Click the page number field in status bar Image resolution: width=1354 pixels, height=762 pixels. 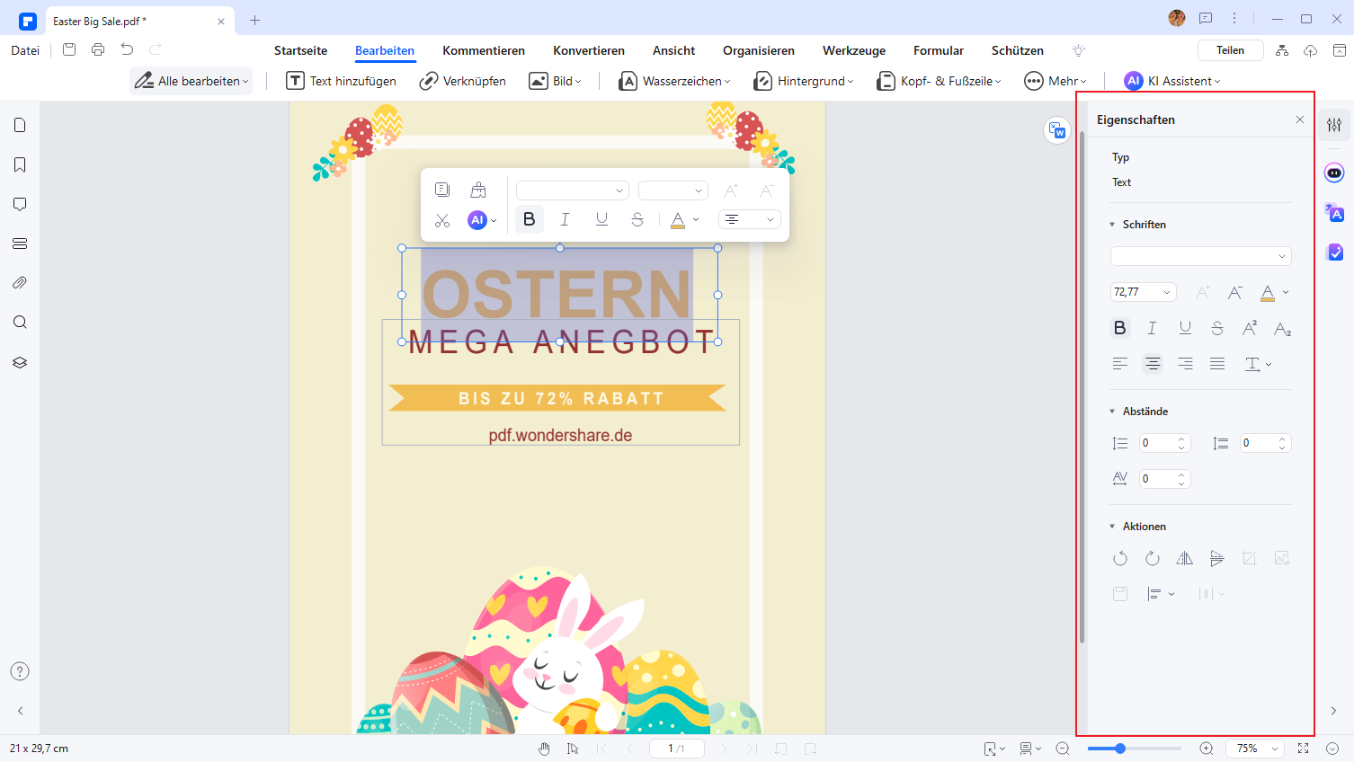pyautogui.click(x=676, y=749)
